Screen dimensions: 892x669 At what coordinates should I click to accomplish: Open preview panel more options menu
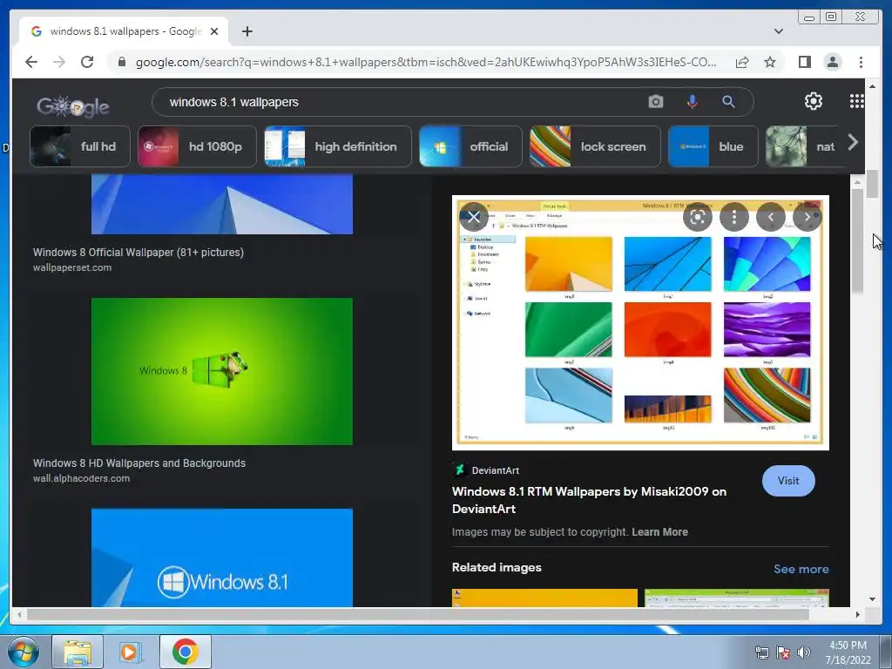point(733,217)
